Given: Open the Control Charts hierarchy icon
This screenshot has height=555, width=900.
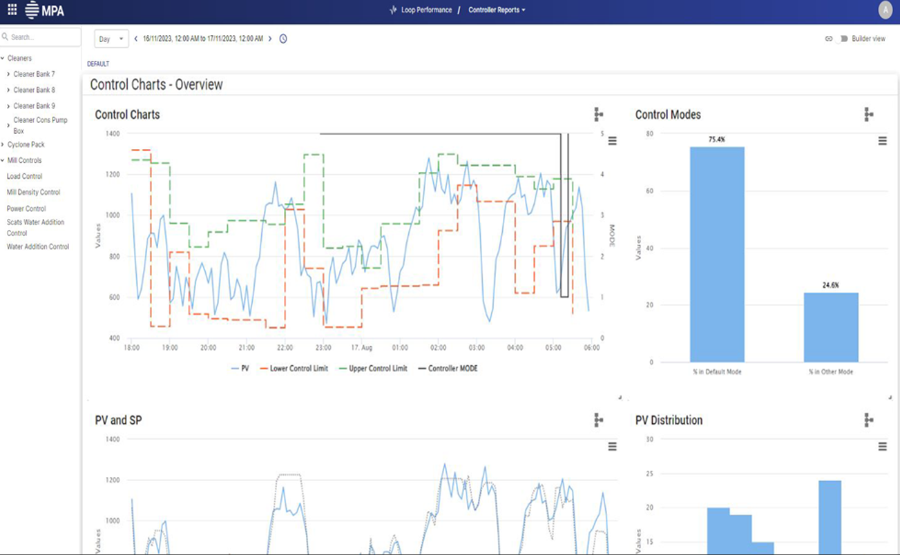Looking at the screenshot, I should click(x=599, y=115).
